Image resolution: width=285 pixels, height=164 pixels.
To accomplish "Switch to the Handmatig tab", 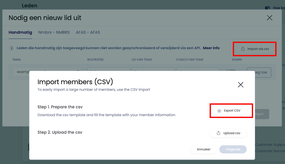I will coord(20,32).
